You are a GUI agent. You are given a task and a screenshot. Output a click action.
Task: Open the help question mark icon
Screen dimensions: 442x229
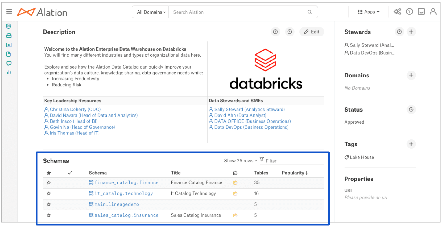click(409, 12)
